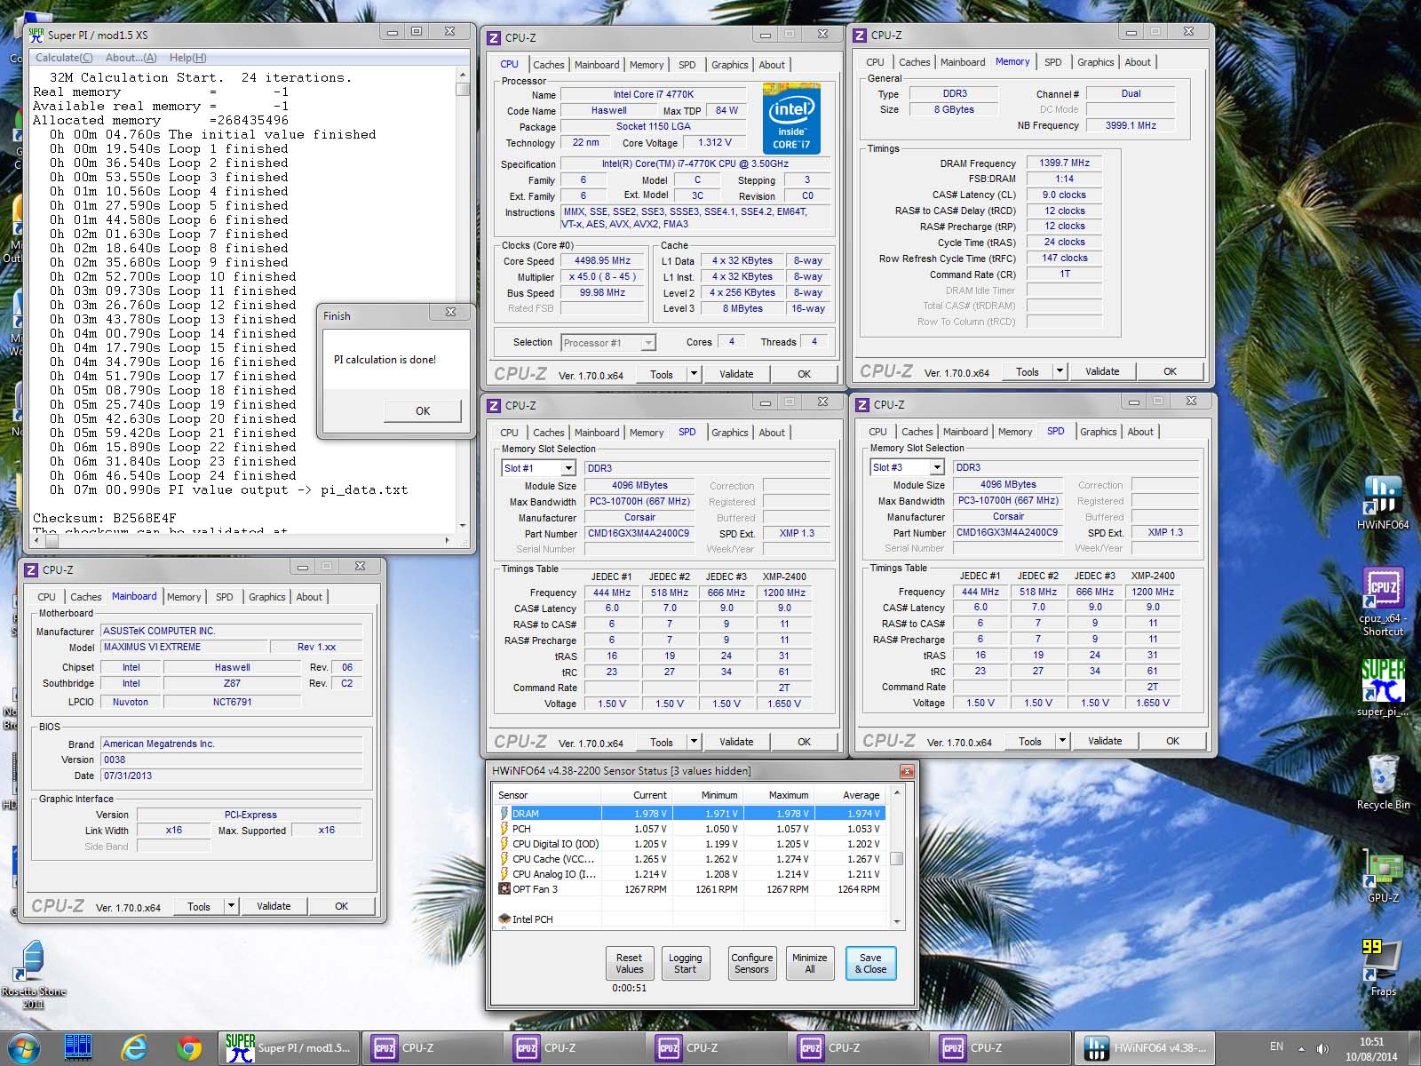
Task: Switch to HWiNFO64 taskbar button
Action: [1145, 1048]
